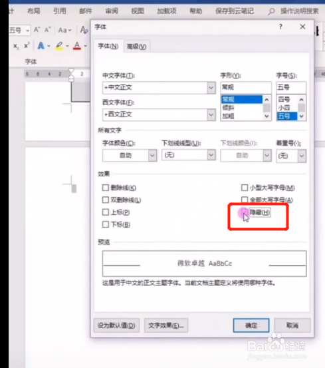Click the 文字效果(E)... button
This screenshot has width=325, height=368.
pos(166,325)
